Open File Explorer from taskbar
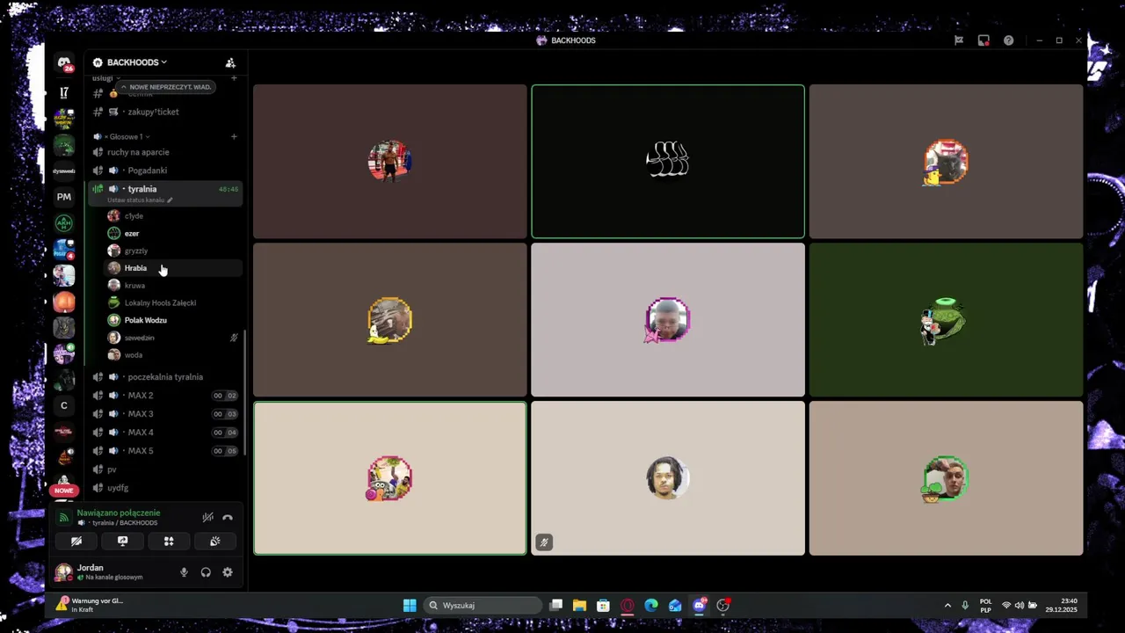 pyautogui.click(x=579, y=605)
